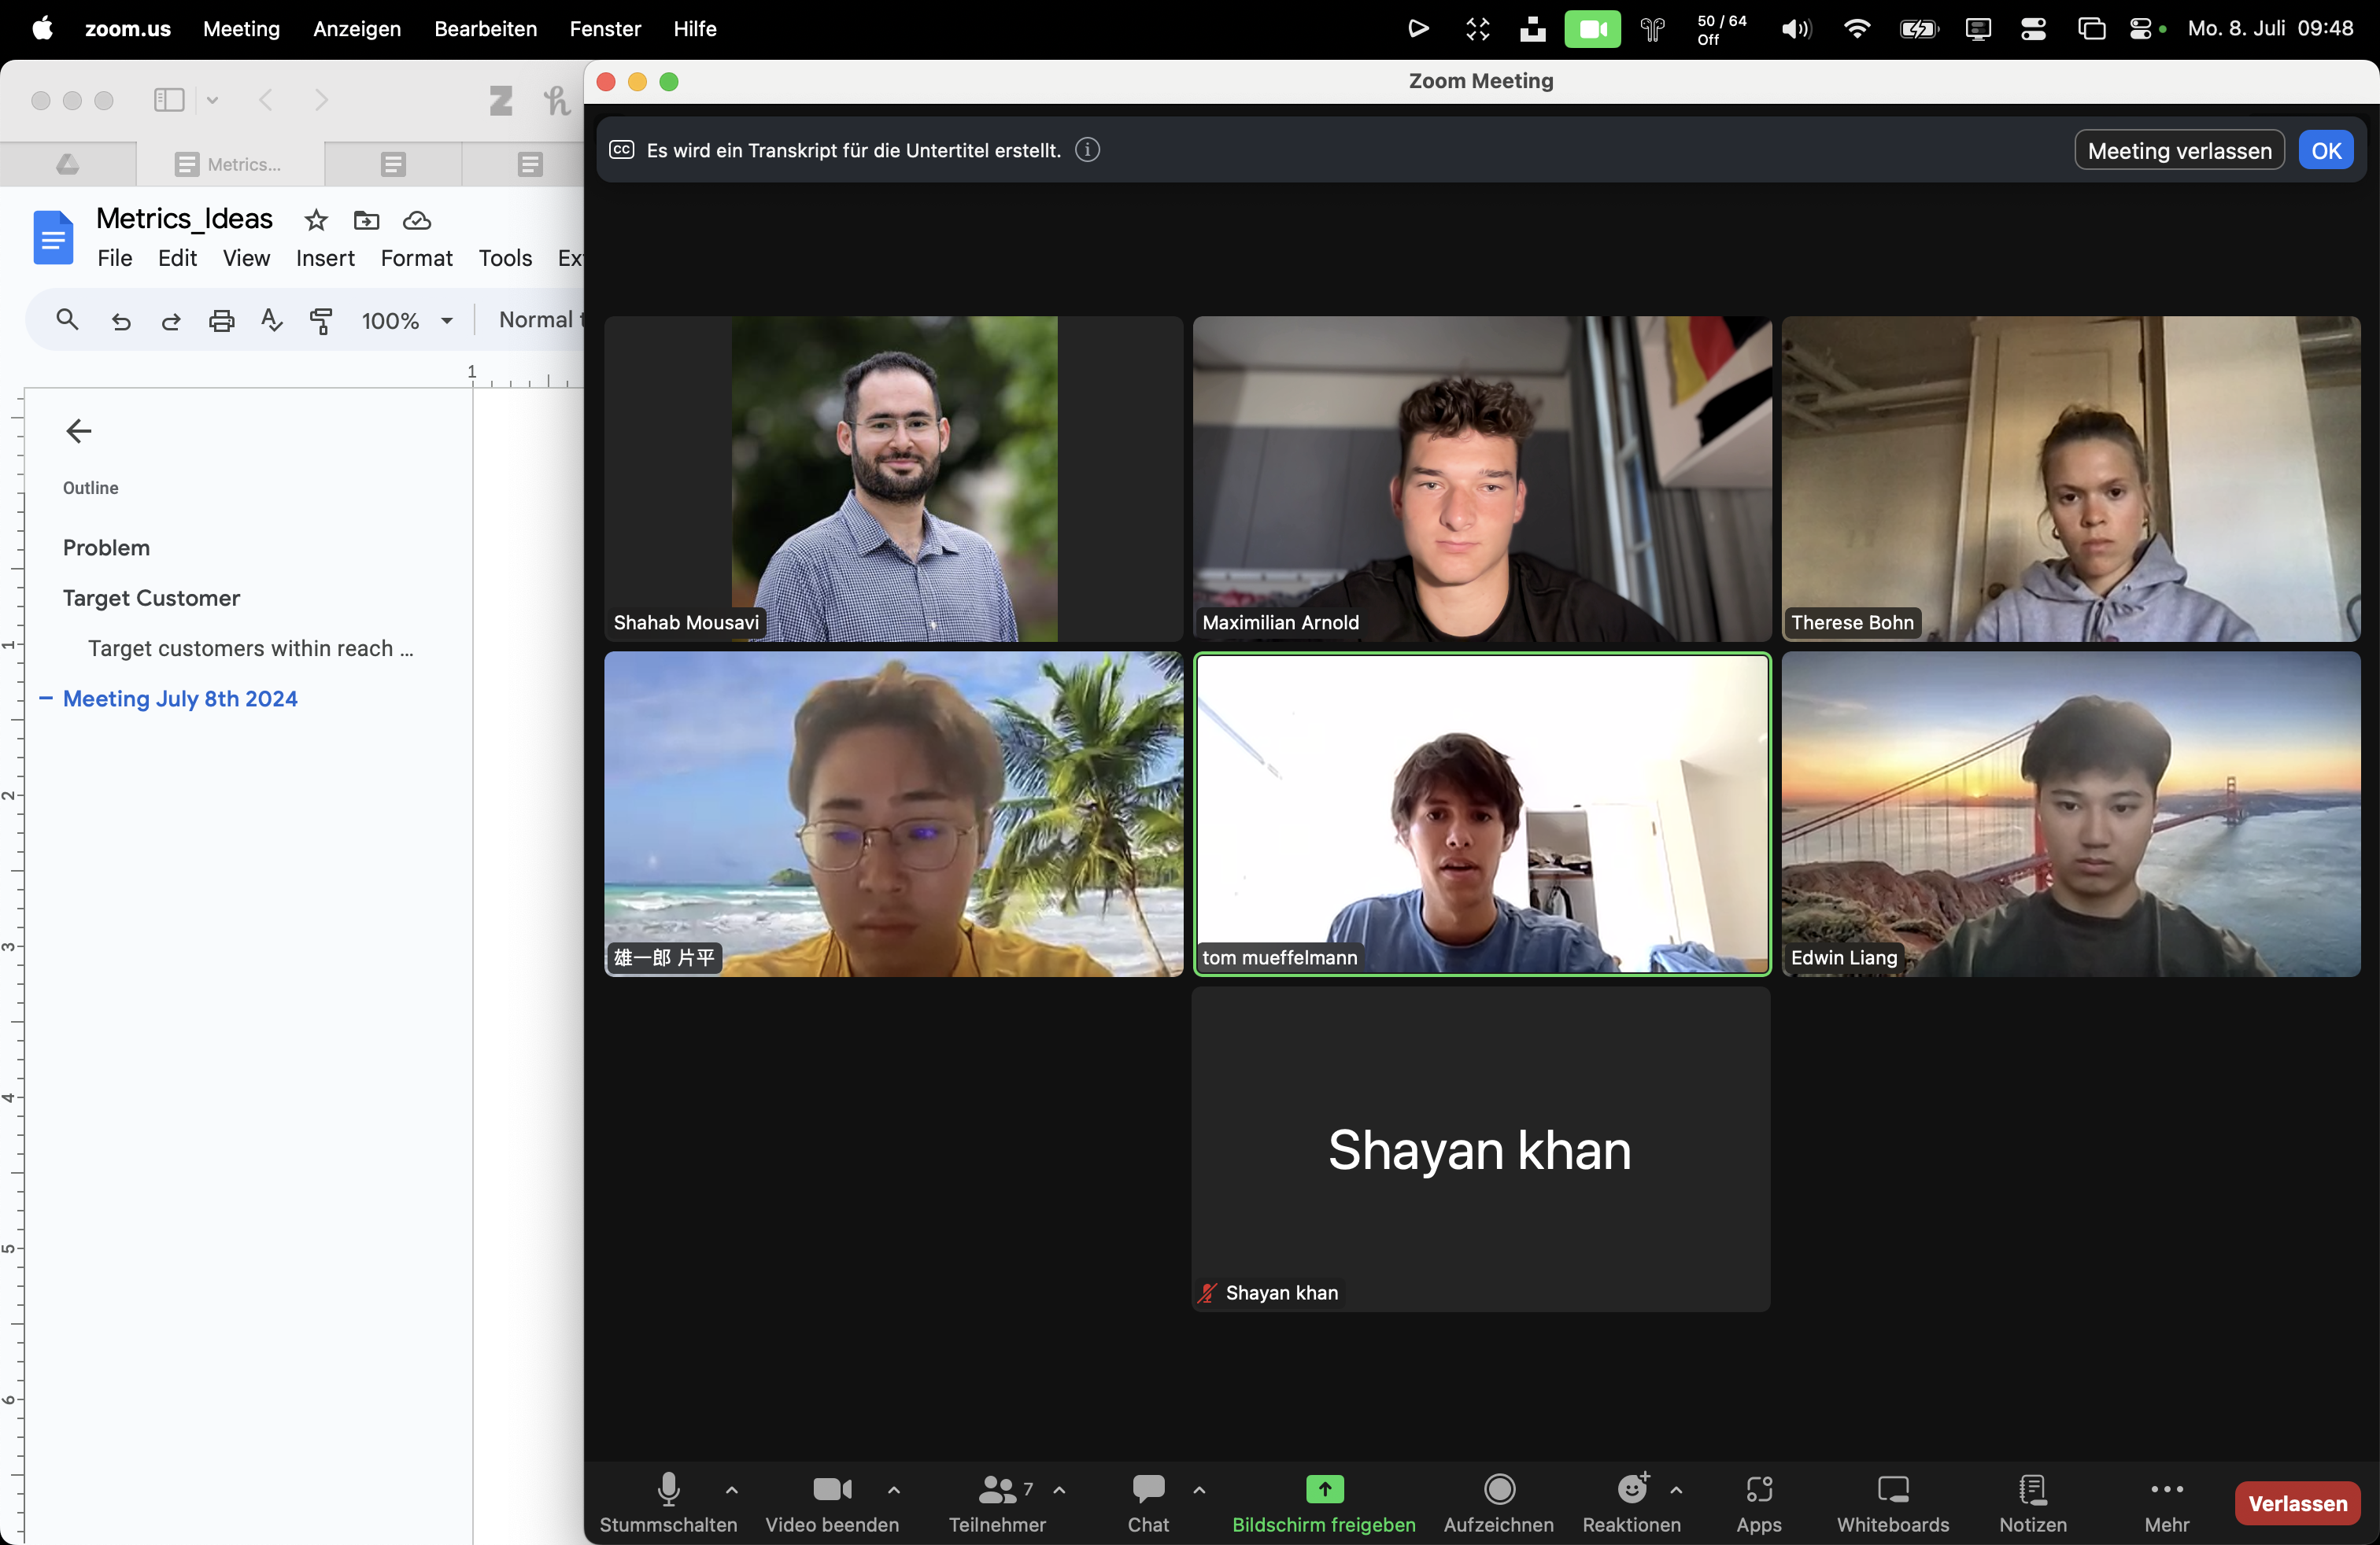The width and height of the screenshot is (2380, 1545).
Task: Star the Metrics_Ideas document
Action: pyautogui.click(x=315, y=221)
